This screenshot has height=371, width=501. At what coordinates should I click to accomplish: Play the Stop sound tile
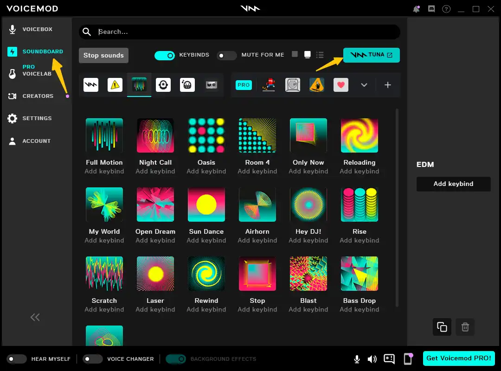coord(257,274)
